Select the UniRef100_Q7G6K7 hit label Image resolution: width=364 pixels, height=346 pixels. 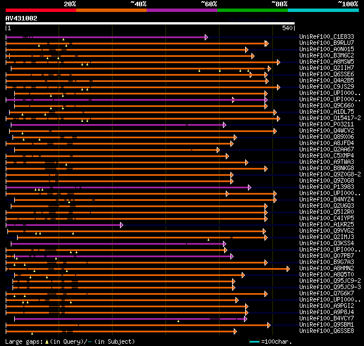326,294
